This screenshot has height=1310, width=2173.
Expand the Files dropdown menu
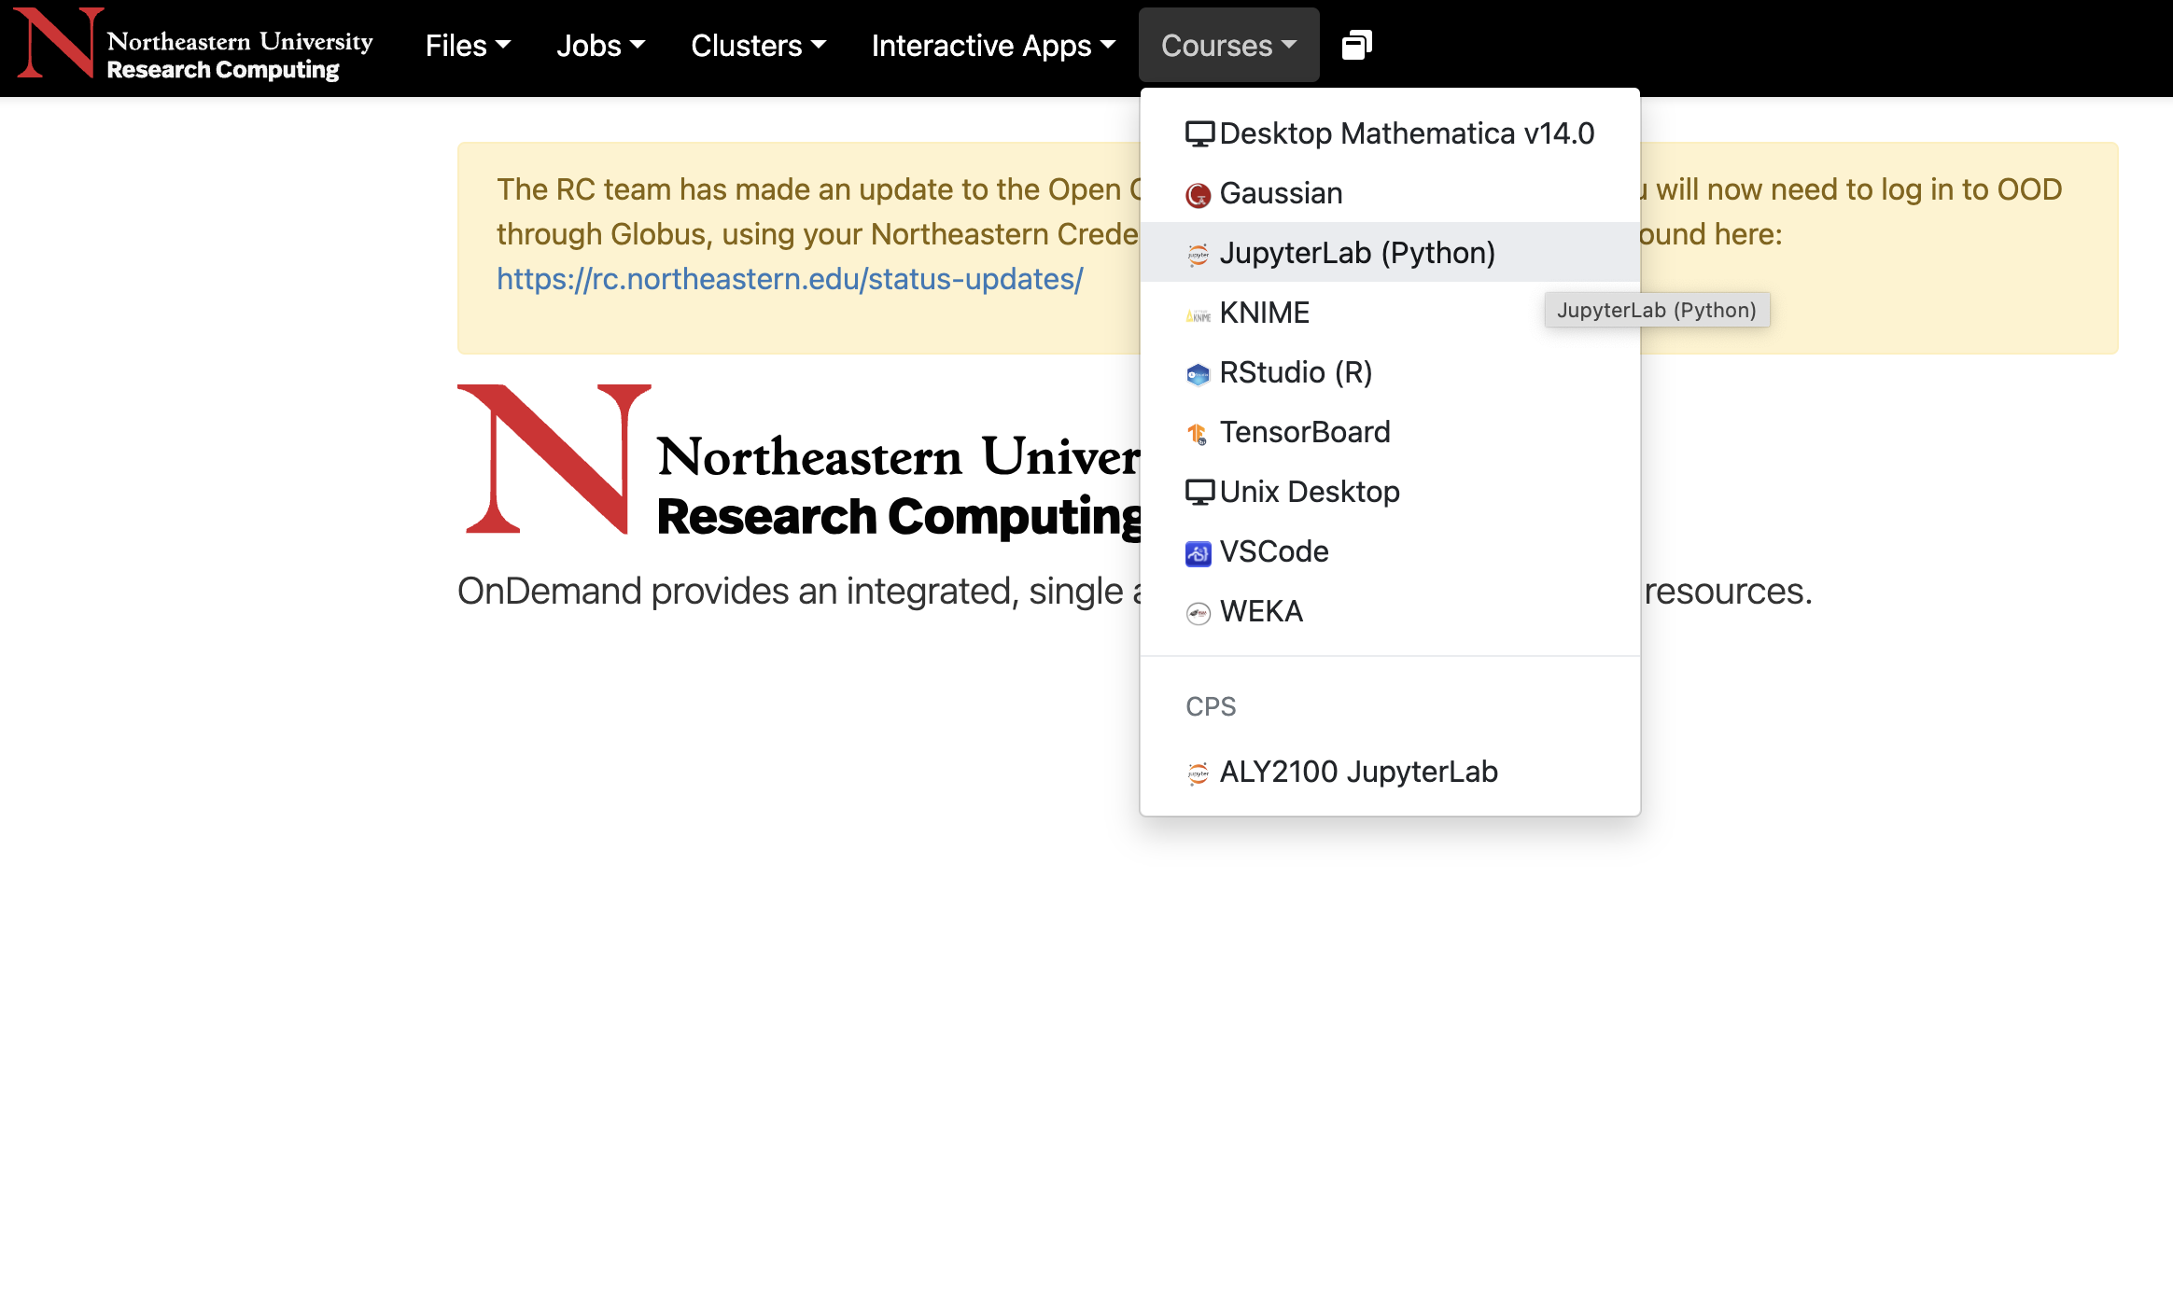click(x=468, y=45)
